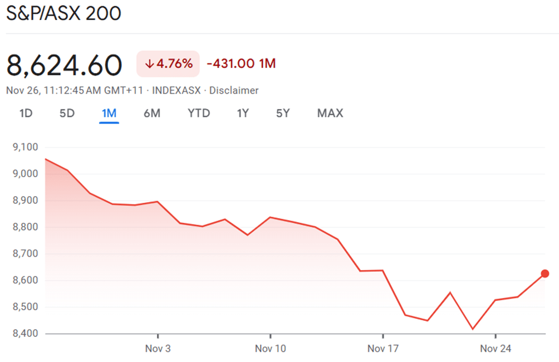Click the S&P/ASX 200 title
Image resolution: width=559 pixels, height=362 pixels.
(x=63, y=13)
